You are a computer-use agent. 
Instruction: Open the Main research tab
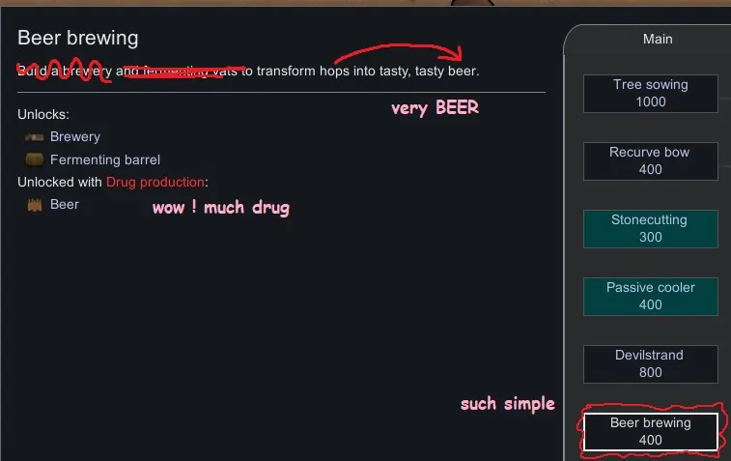pyautogui.click(x=658, y=39)
